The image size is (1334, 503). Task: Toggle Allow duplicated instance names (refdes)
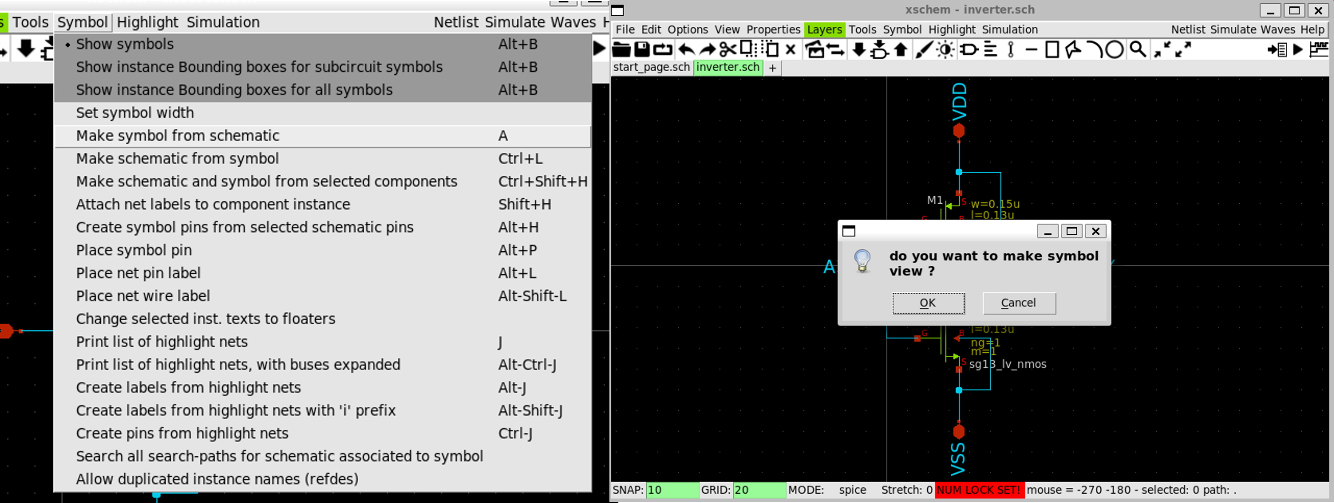216,479
